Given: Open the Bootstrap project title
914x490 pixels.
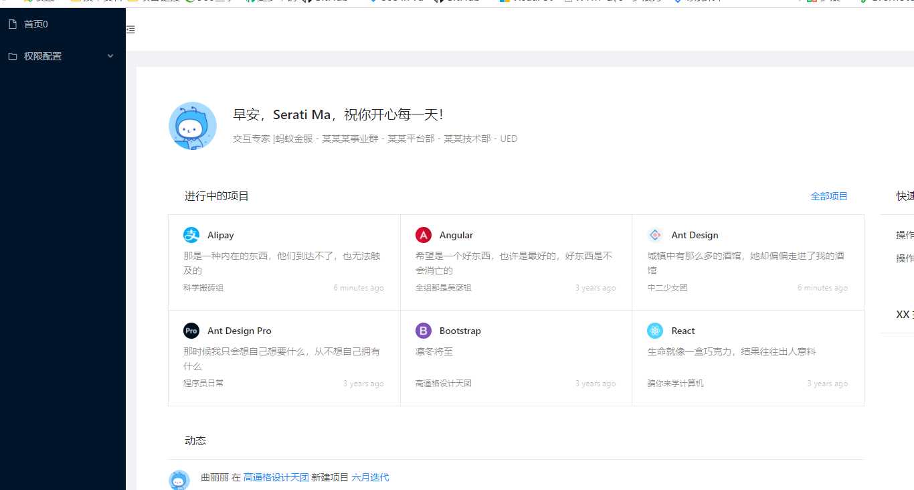Looking at the screenshot, I should 460,331.
